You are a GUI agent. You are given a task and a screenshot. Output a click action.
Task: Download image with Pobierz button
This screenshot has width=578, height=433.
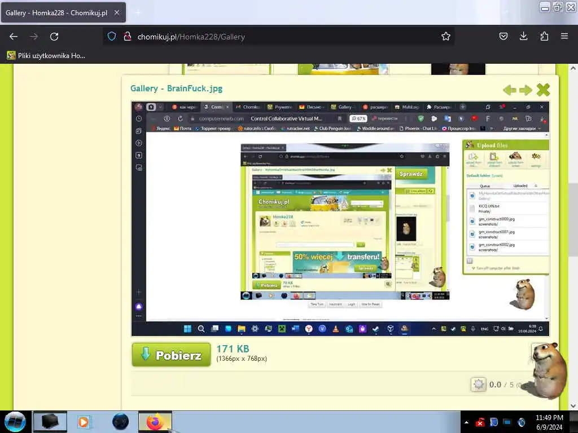coord(172,355)
